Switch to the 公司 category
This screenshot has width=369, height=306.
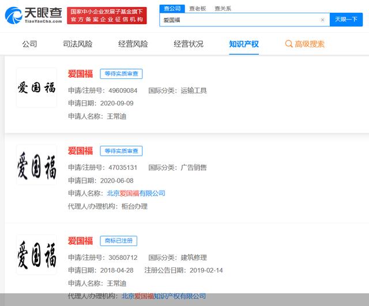point(29,44)
